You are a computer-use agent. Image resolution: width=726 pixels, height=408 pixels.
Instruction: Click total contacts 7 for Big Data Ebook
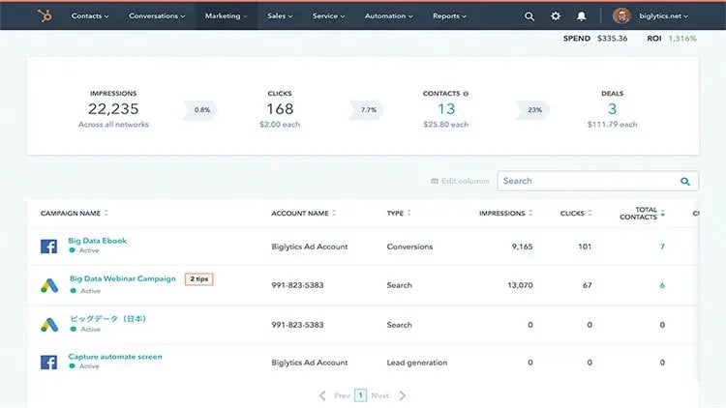click(x=662, y=247)
